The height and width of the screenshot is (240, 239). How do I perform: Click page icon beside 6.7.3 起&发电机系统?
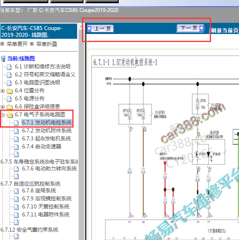tap(16, 139)
